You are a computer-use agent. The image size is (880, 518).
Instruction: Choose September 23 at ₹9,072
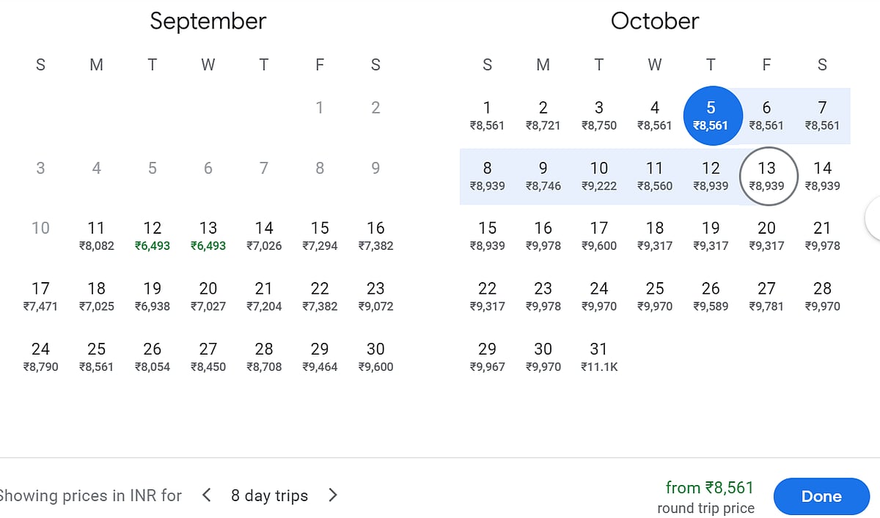pos(375,297)
